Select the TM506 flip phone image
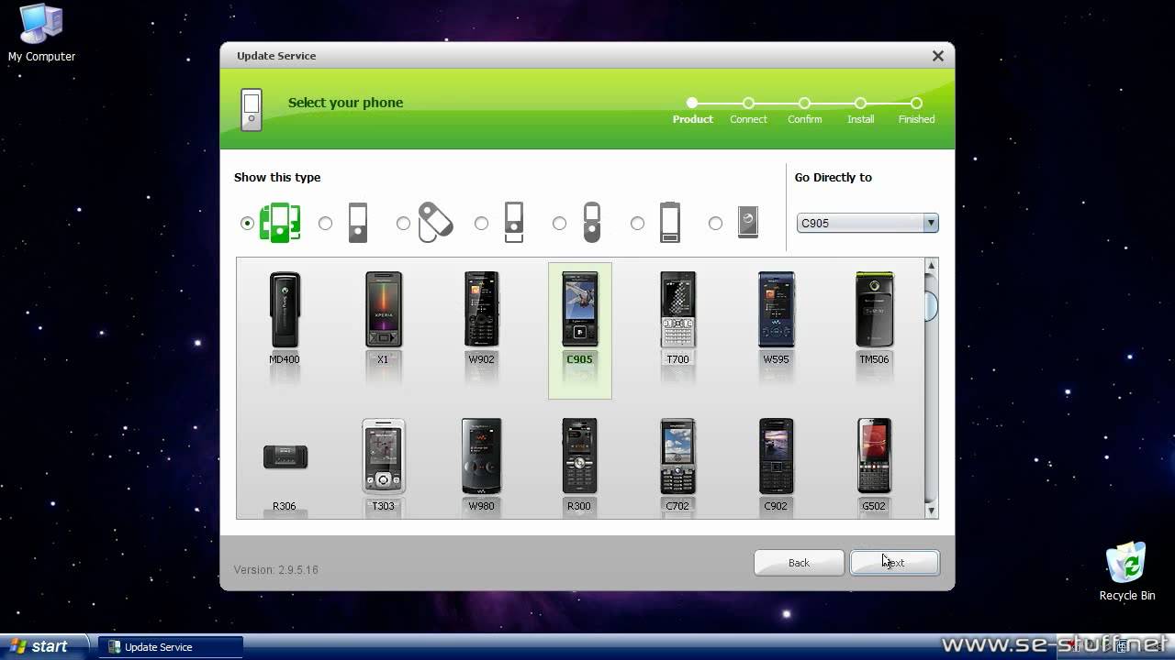Screen dimensions: 1175x660 coord(874,310)
